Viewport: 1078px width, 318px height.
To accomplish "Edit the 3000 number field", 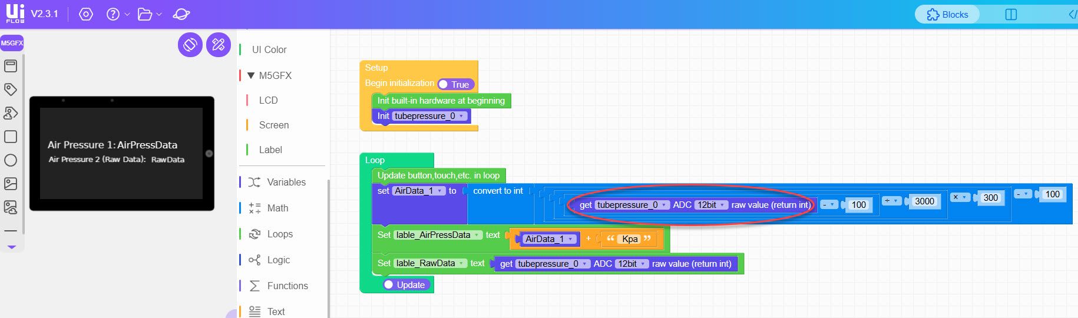I will pos(924,201).
